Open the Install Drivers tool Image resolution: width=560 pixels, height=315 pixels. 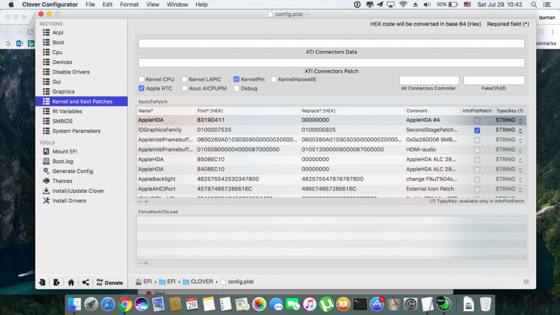tap(69, 201)
